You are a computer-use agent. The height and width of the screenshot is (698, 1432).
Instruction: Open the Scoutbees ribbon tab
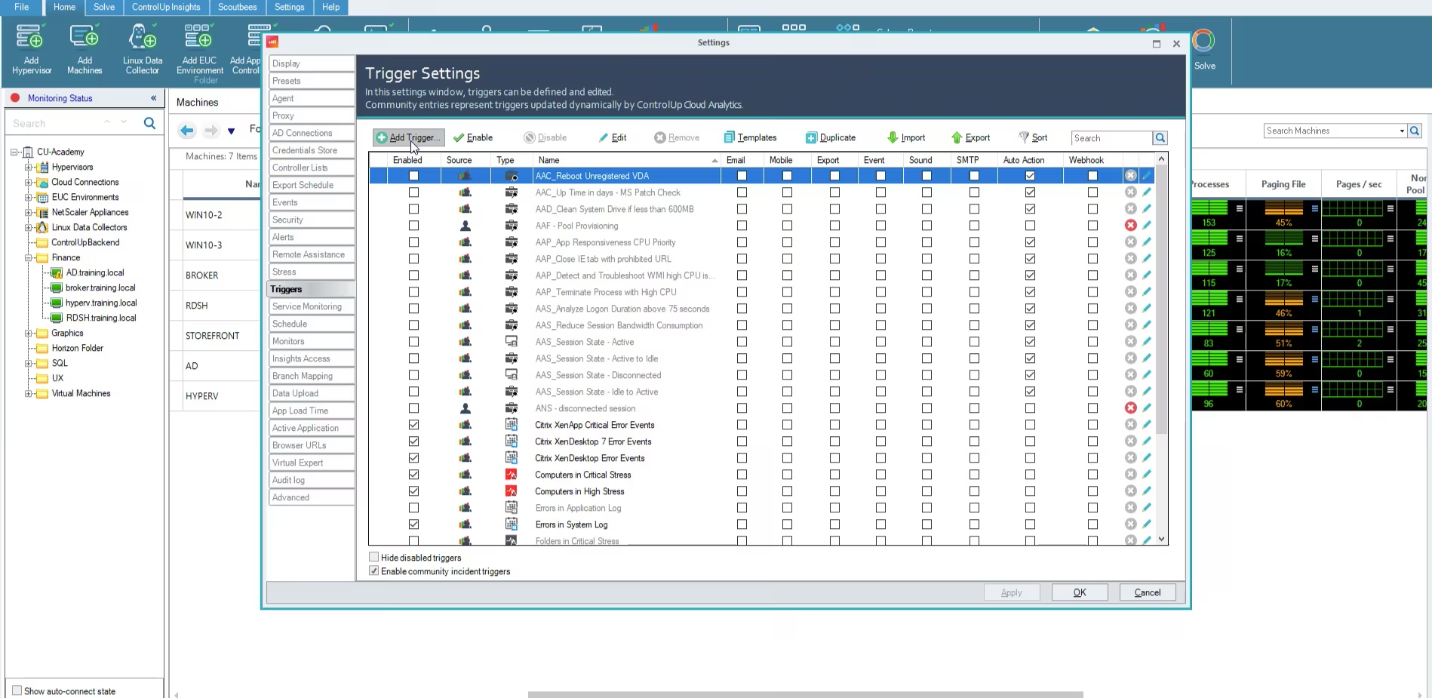point(237,7)
